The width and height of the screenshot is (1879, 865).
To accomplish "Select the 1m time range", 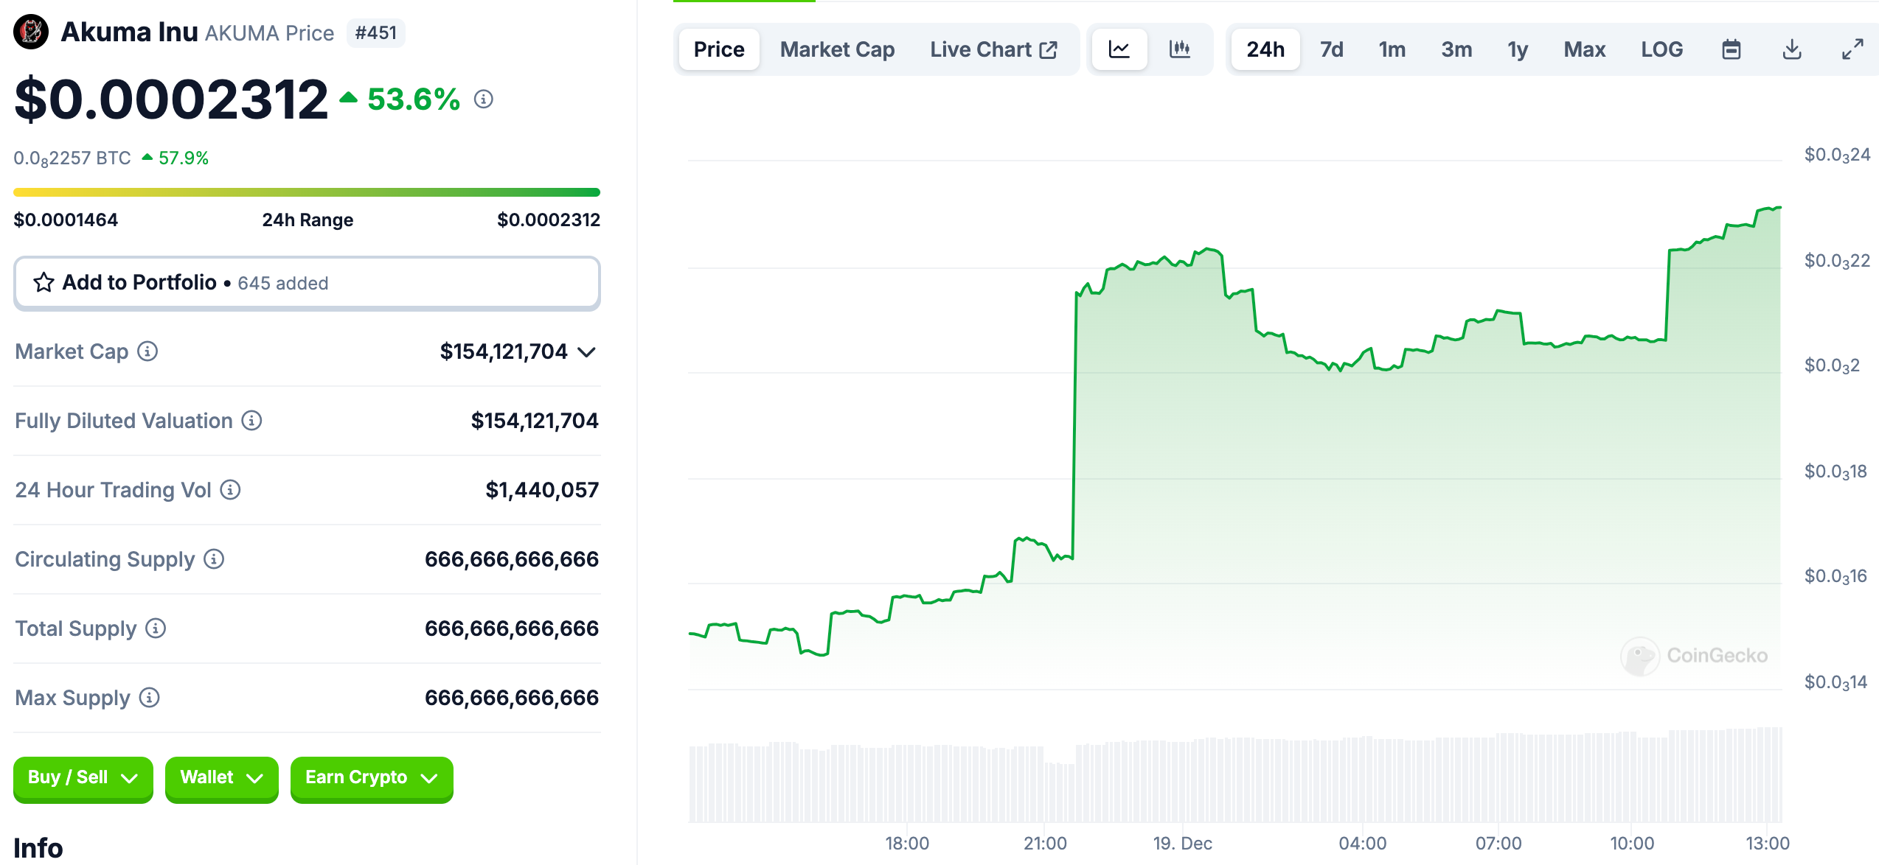I will point(1392,49).
